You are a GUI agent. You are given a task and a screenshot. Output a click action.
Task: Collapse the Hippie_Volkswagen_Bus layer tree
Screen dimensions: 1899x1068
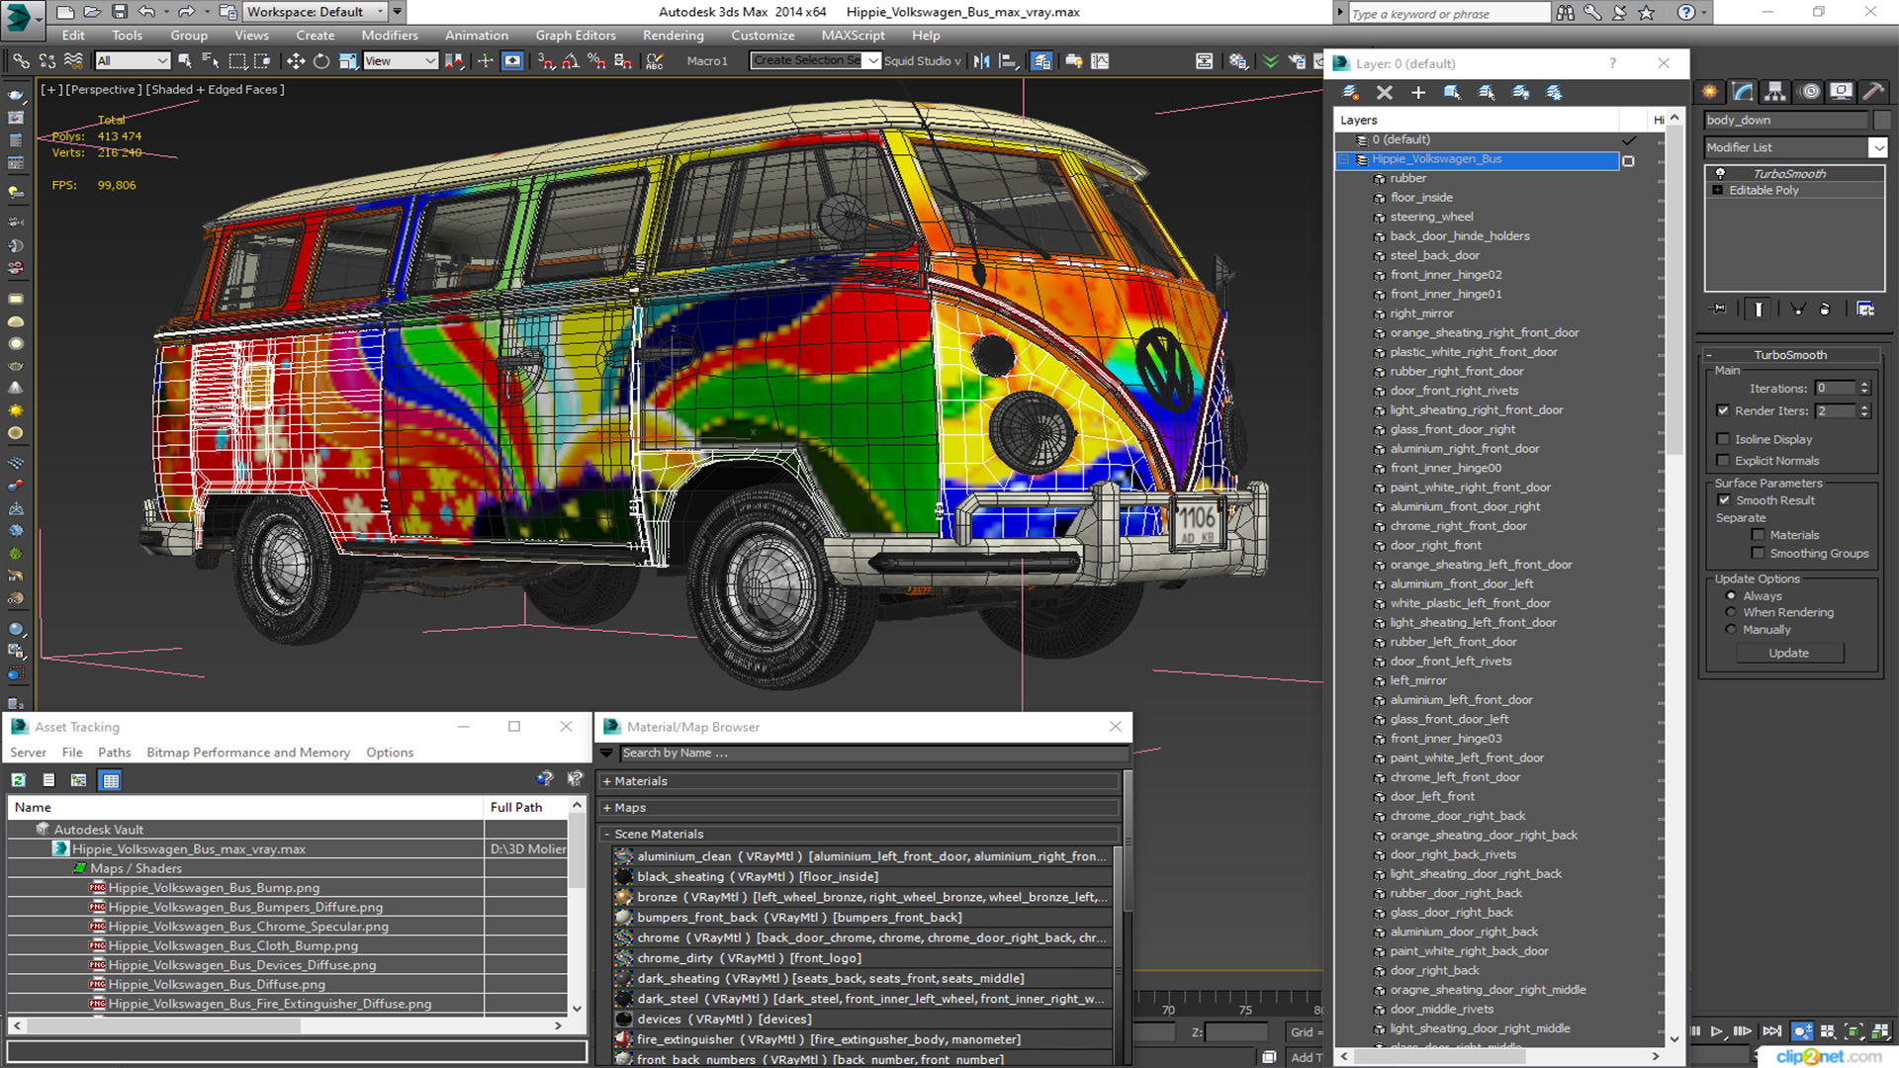[x=1343, y=159]
